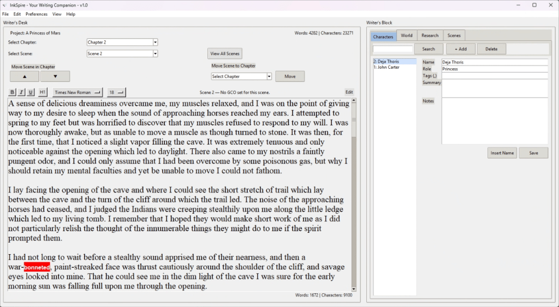Open the Times New Roman font selector

click(78, 92)
